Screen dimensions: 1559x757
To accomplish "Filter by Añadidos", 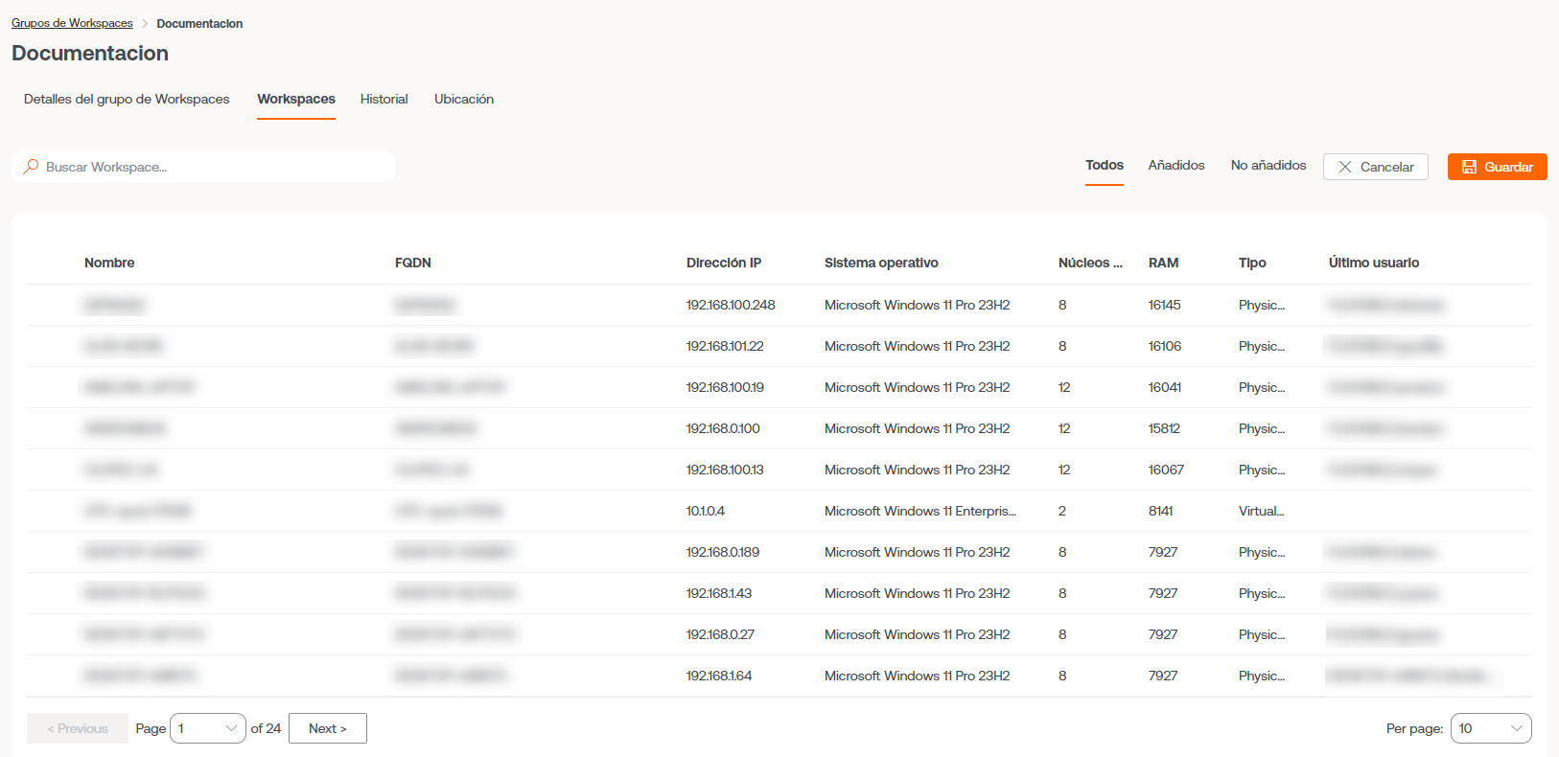I will pos(1176,165).
